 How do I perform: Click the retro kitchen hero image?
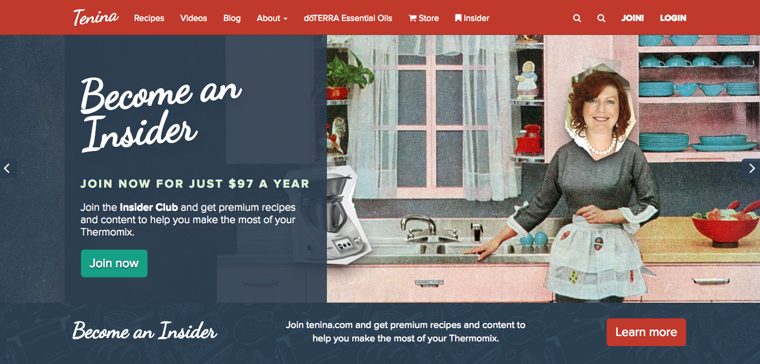[x=543, y=168]
